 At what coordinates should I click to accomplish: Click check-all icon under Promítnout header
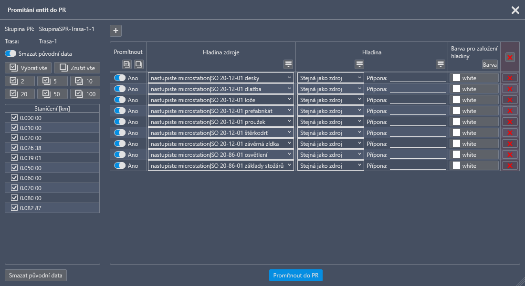coord(127,64)
